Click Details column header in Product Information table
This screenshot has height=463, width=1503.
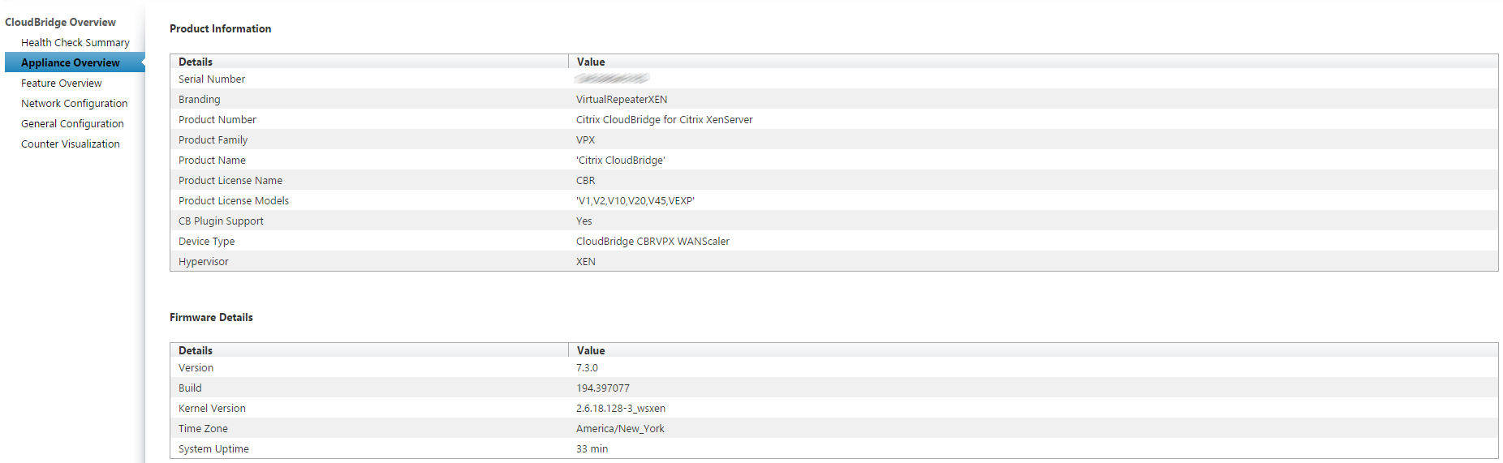click(196, 62)
